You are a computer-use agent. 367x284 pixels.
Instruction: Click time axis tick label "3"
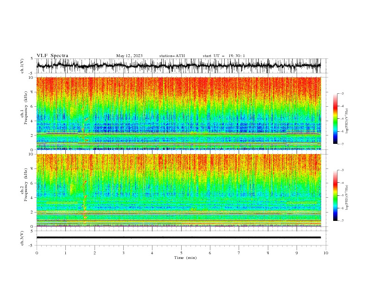pyautogui.click(x=123, y=253)
